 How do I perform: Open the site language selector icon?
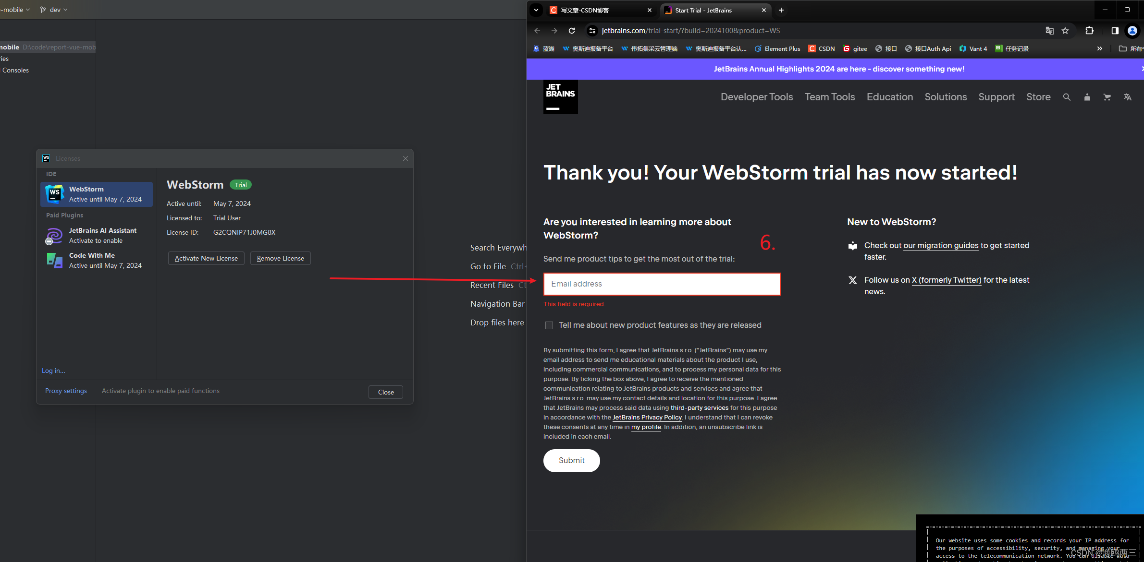pyautogui.click(x=1128, y=97)
